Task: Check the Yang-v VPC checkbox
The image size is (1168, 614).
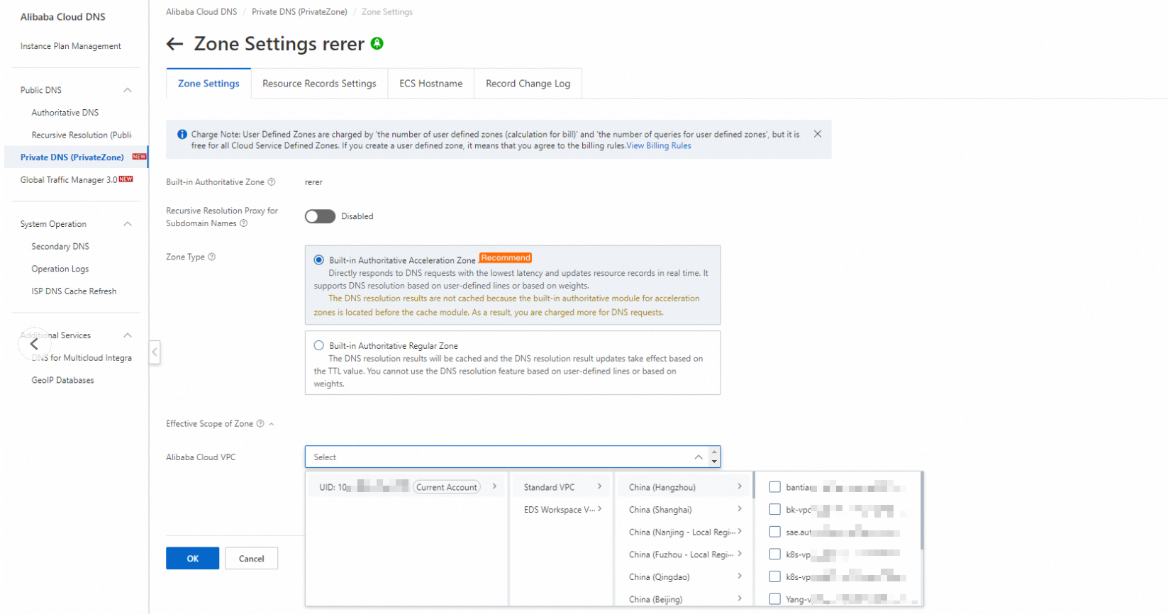Action: click(x=775, y=598)
